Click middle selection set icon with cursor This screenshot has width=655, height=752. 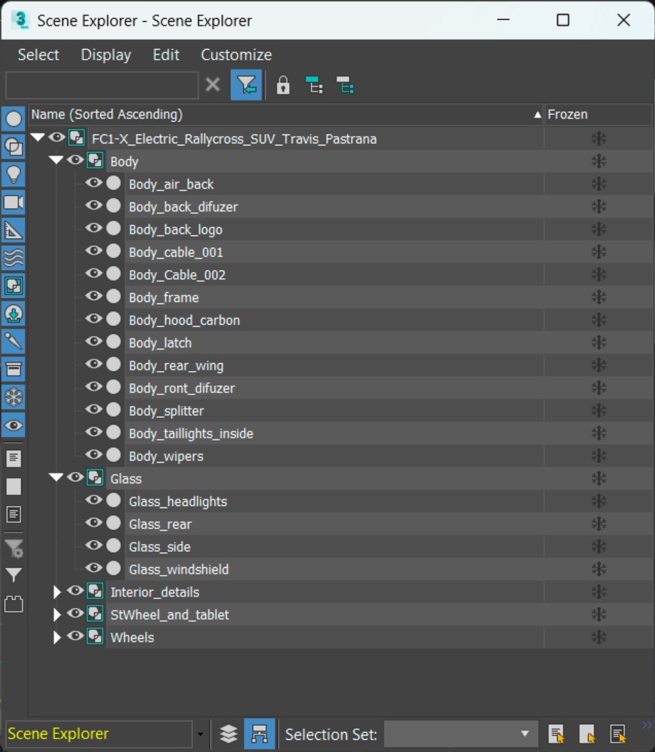click(x=587, y=734)
